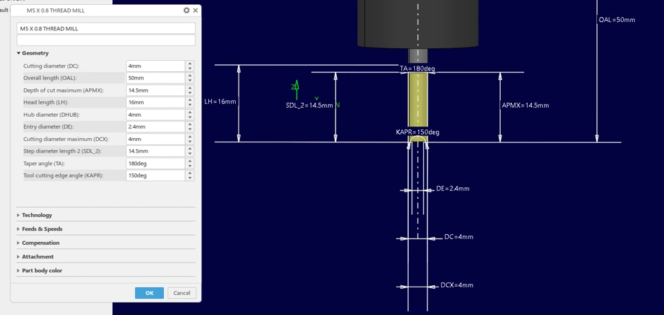This screenshot has width=664, height=315.
Task: Close the M5 X 0.8 THREAD MILL dialog
Action: click(195, 10)
